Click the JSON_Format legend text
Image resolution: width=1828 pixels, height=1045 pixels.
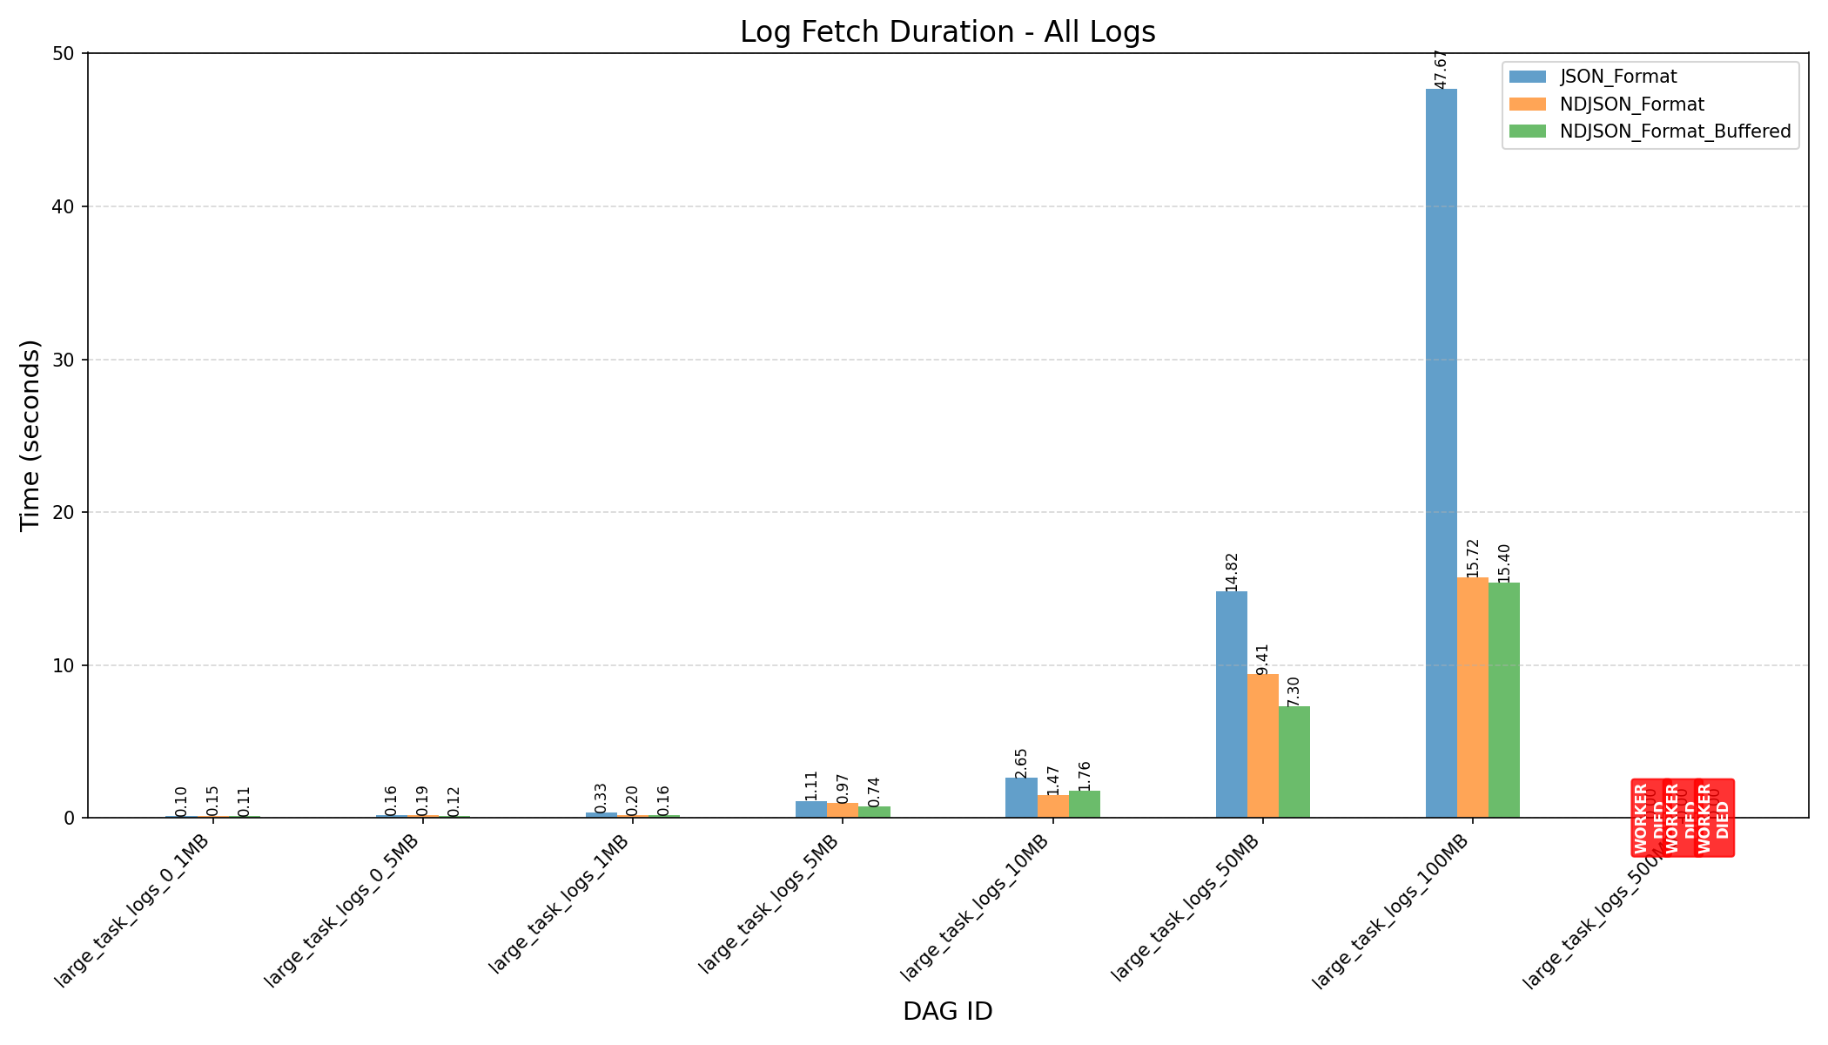point(1618,77)
